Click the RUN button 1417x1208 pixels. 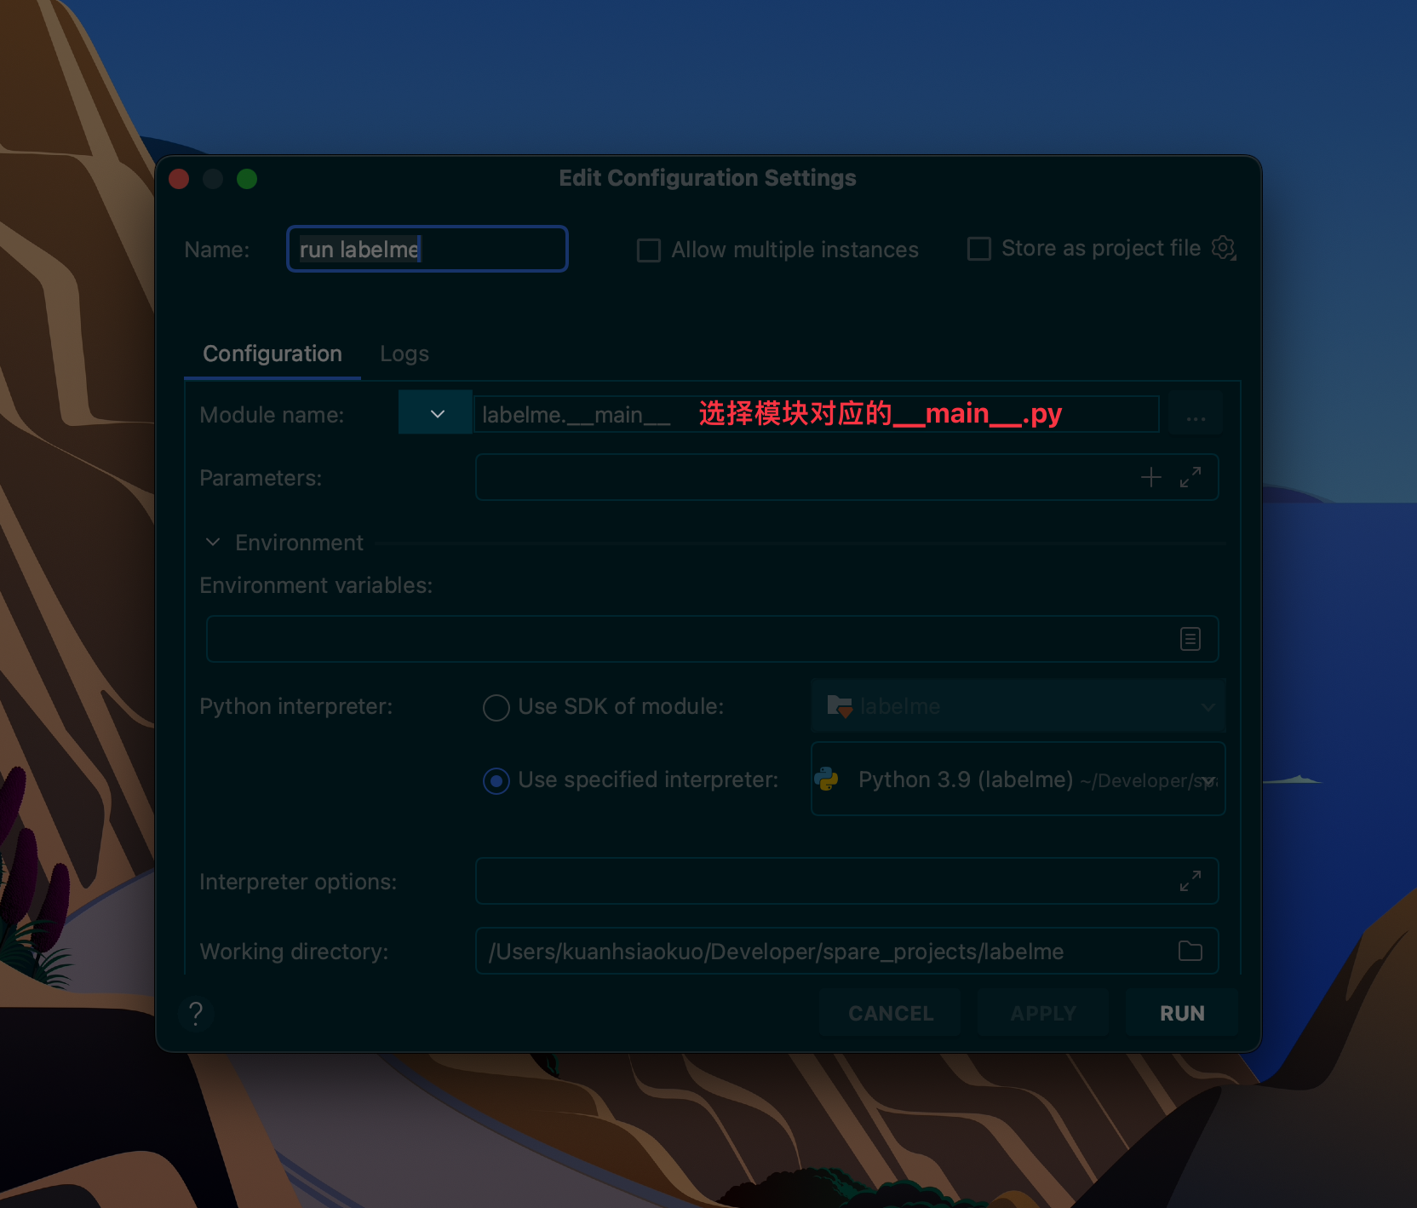(x=1182, y=1013)
